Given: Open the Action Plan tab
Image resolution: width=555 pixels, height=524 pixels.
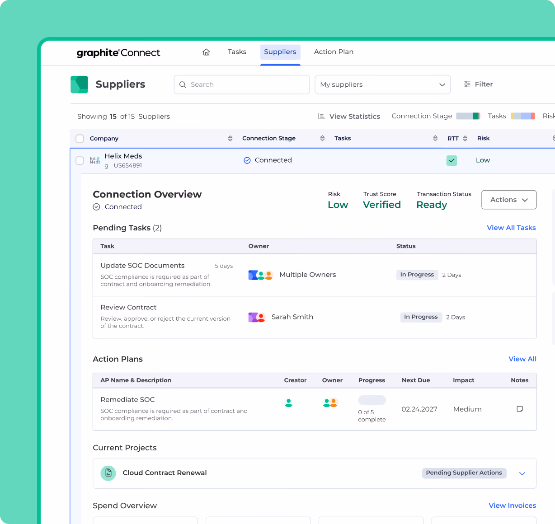Looking at the screenshot, I should pos(334,52).
